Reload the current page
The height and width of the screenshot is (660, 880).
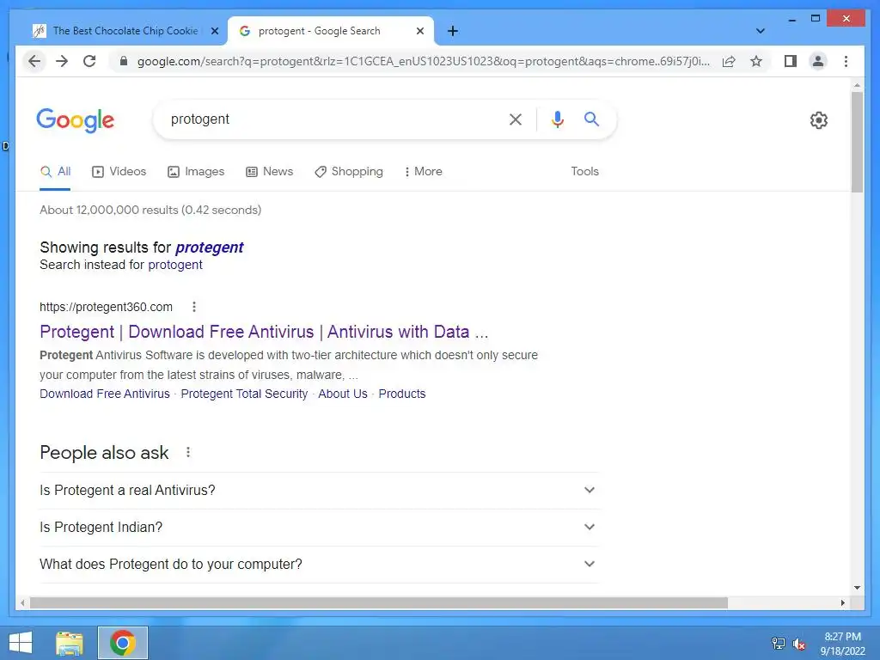89,61
